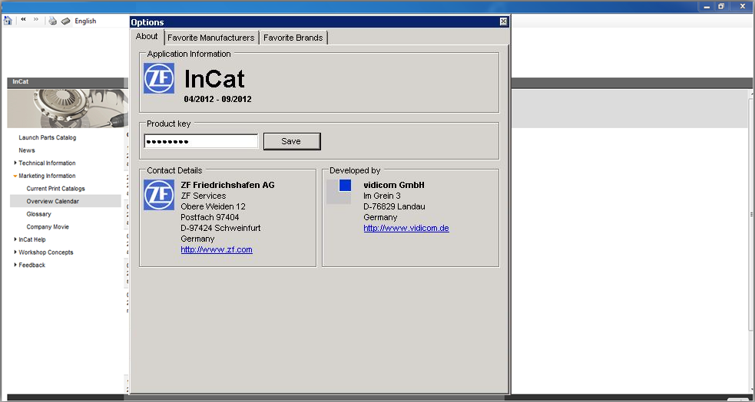Viewport: 755px width, 402px height.
Task: Select Marketing Information label
Action: click(x=47, y=176)
